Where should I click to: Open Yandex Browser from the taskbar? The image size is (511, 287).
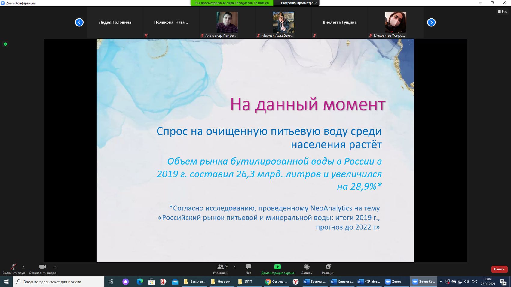coord(296,282)
